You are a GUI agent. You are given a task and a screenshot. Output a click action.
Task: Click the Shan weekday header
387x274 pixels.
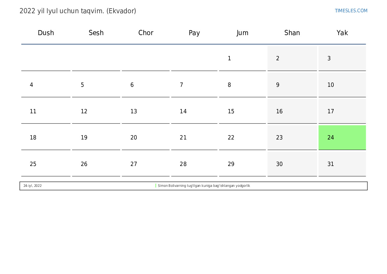(x=292, y=33)
